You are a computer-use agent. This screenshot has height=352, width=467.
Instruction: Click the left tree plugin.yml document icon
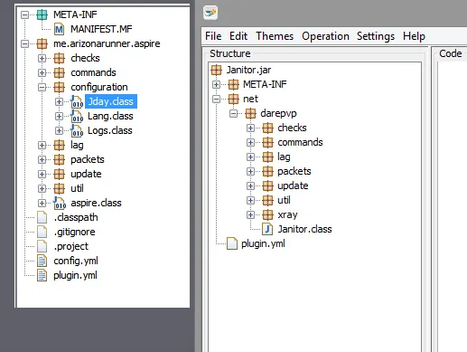pyautogui.click(x=42, y=275)
